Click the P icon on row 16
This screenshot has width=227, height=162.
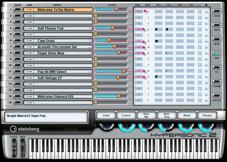point(200,100)
